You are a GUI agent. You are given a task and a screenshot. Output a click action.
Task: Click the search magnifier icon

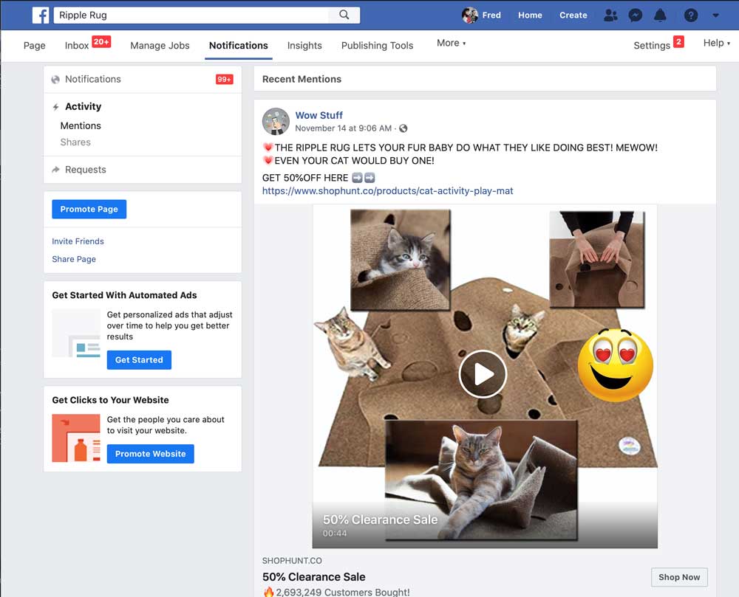tap(344, 15)
